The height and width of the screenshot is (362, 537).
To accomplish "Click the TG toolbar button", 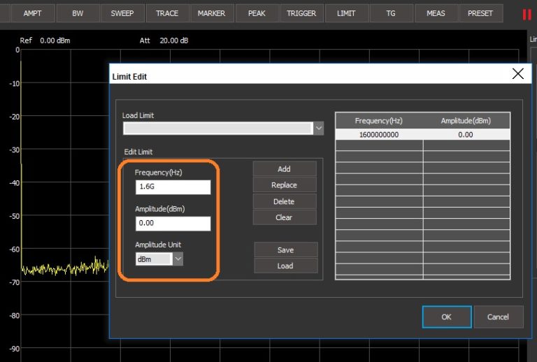I will 391,13.
